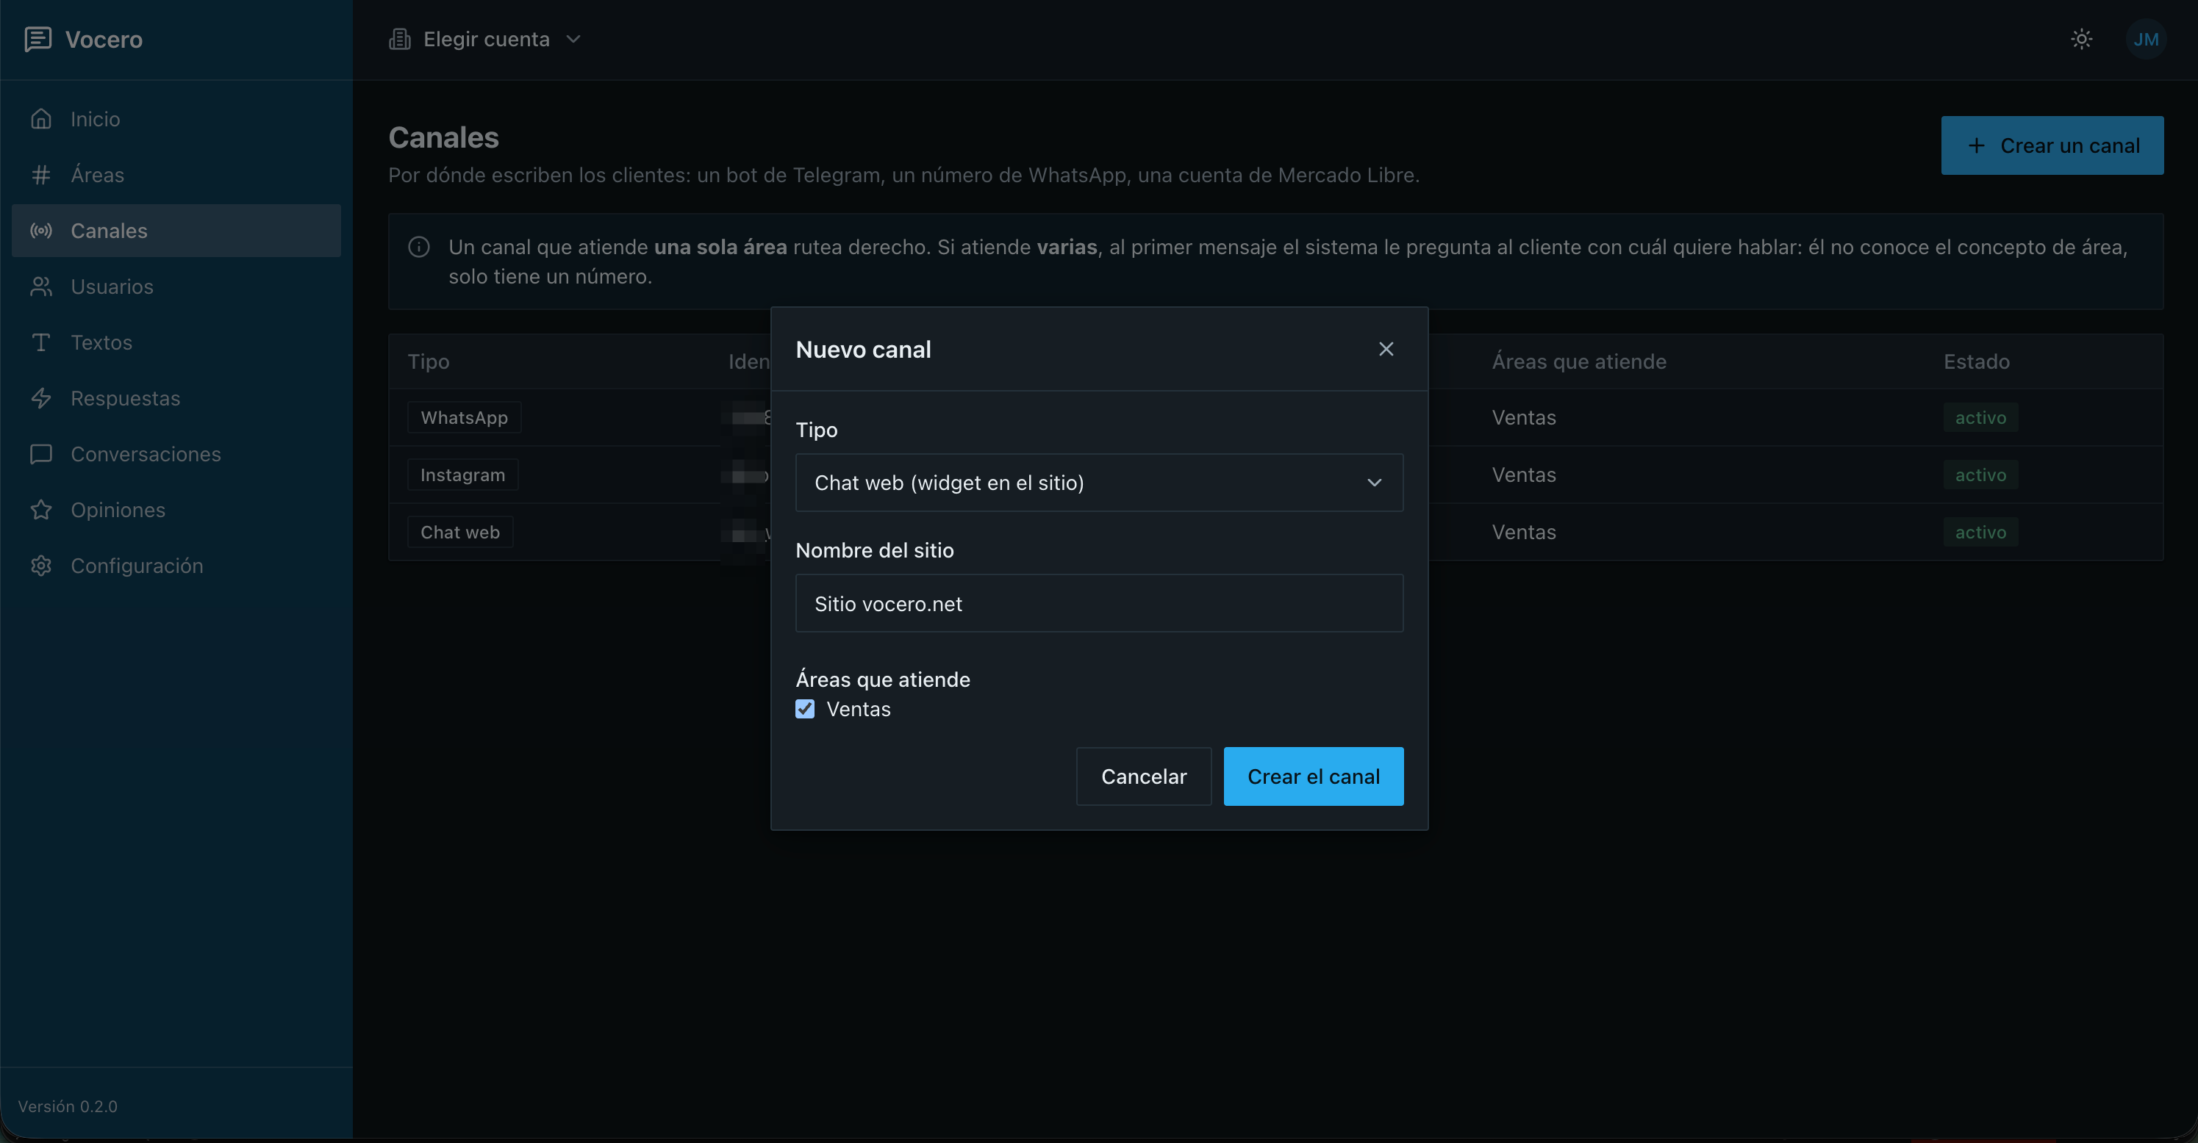Click the Áreas hash icon

coord(41,175)
